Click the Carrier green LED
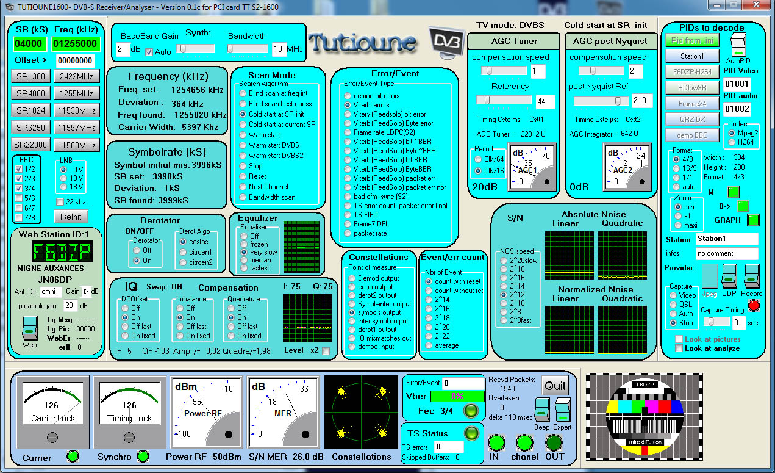Image resolution: width=775 pixels, height=473 pixels. click(73, 456)
